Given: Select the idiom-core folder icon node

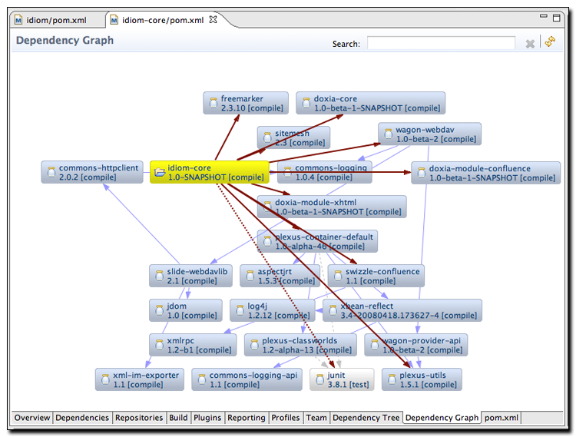Looking at the screenshot, I should [x=160, y=173].
